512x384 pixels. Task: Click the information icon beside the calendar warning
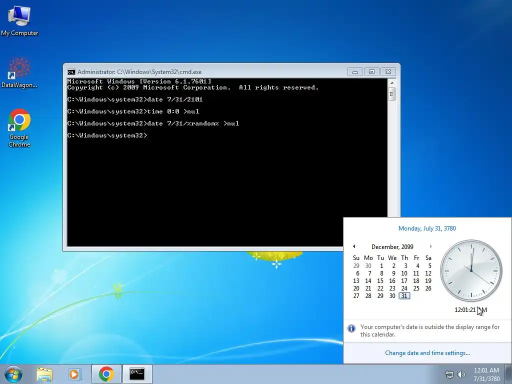click(351, 328)
